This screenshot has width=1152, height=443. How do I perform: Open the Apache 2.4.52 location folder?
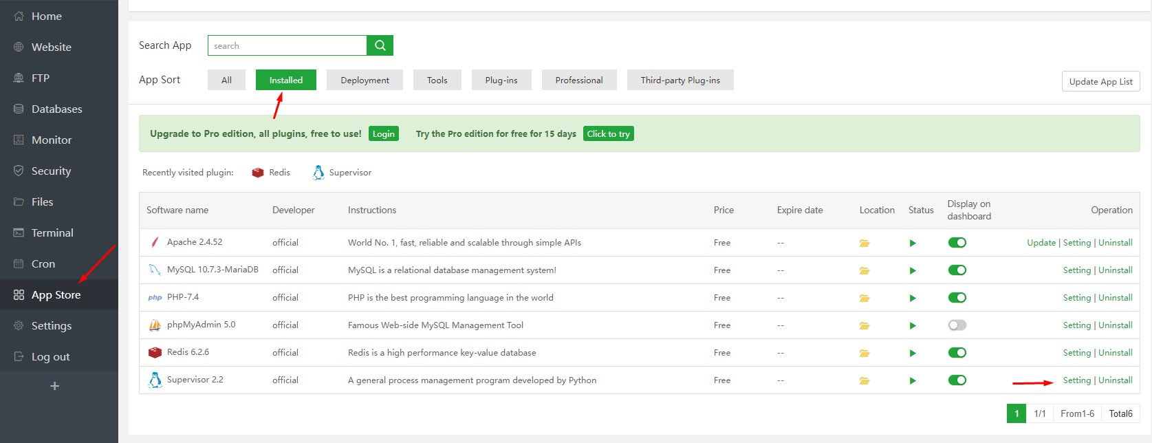click(x=865, y=243)
